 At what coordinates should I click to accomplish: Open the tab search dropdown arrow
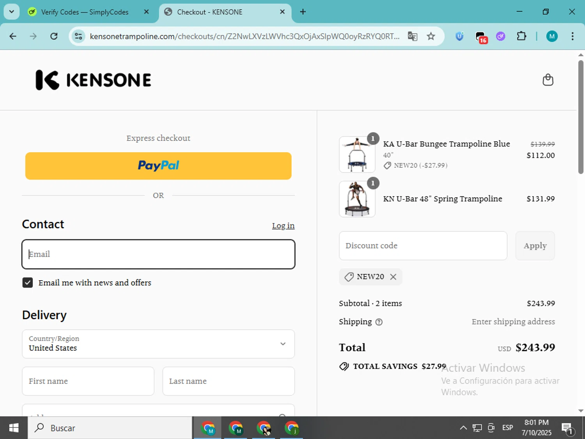click(x=12, y=12)
